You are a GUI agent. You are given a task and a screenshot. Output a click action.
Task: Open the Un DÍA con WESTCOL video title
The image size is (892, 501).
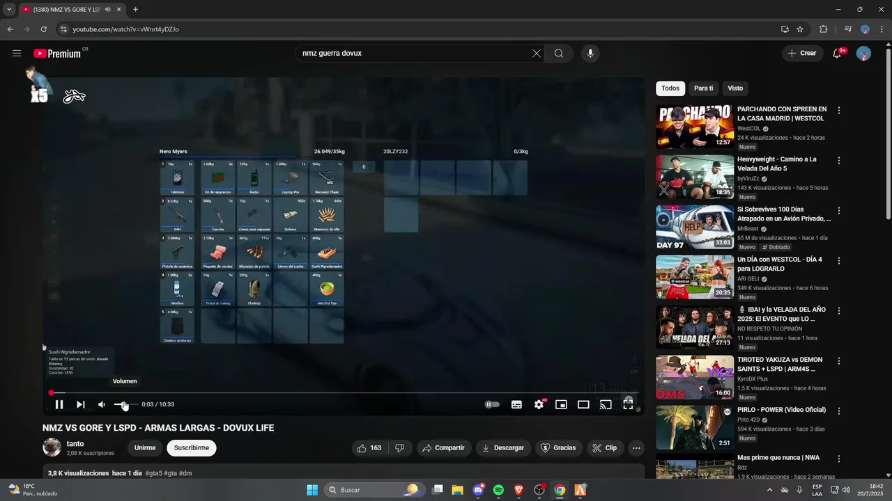[x=780, y=264]
